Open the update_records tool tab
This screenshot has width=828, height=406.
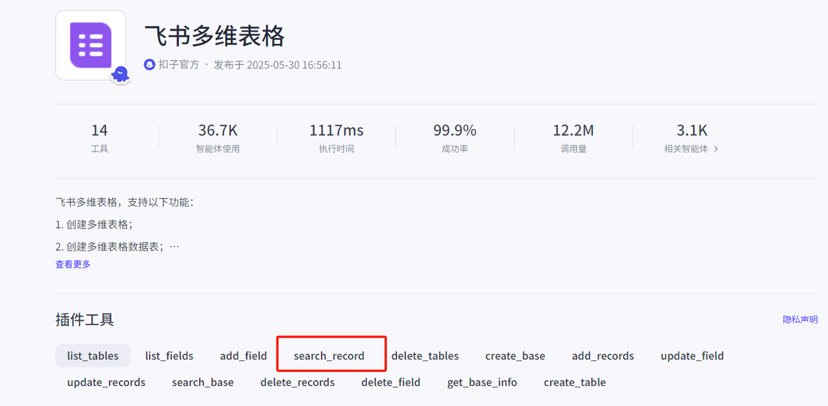click(106, 382)
